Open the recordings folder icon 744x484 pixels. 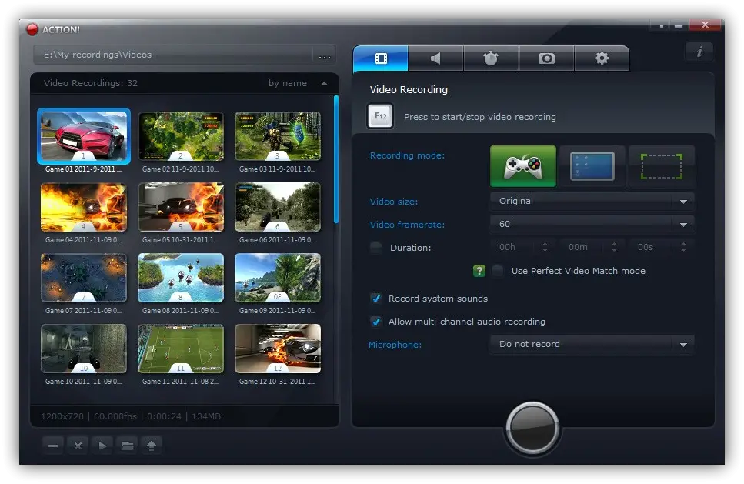pos(127,446)
